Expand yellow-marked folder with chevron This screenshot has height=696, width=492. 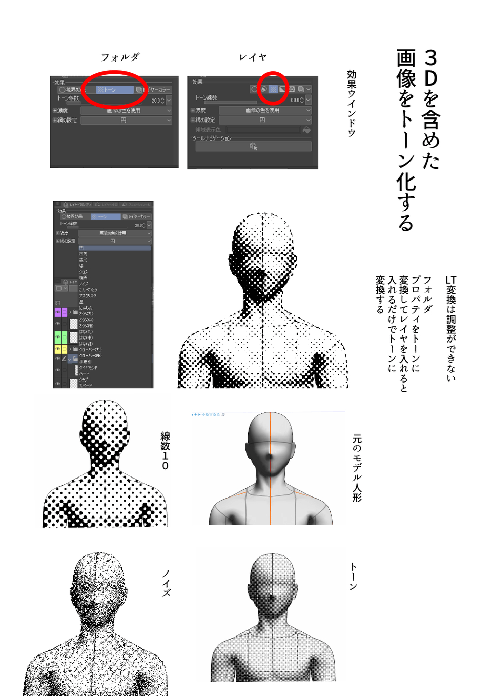coord(70,349)
